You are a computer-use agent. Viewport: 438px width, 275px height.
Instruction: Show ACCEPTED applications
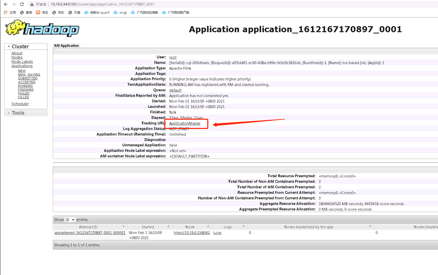27,82
